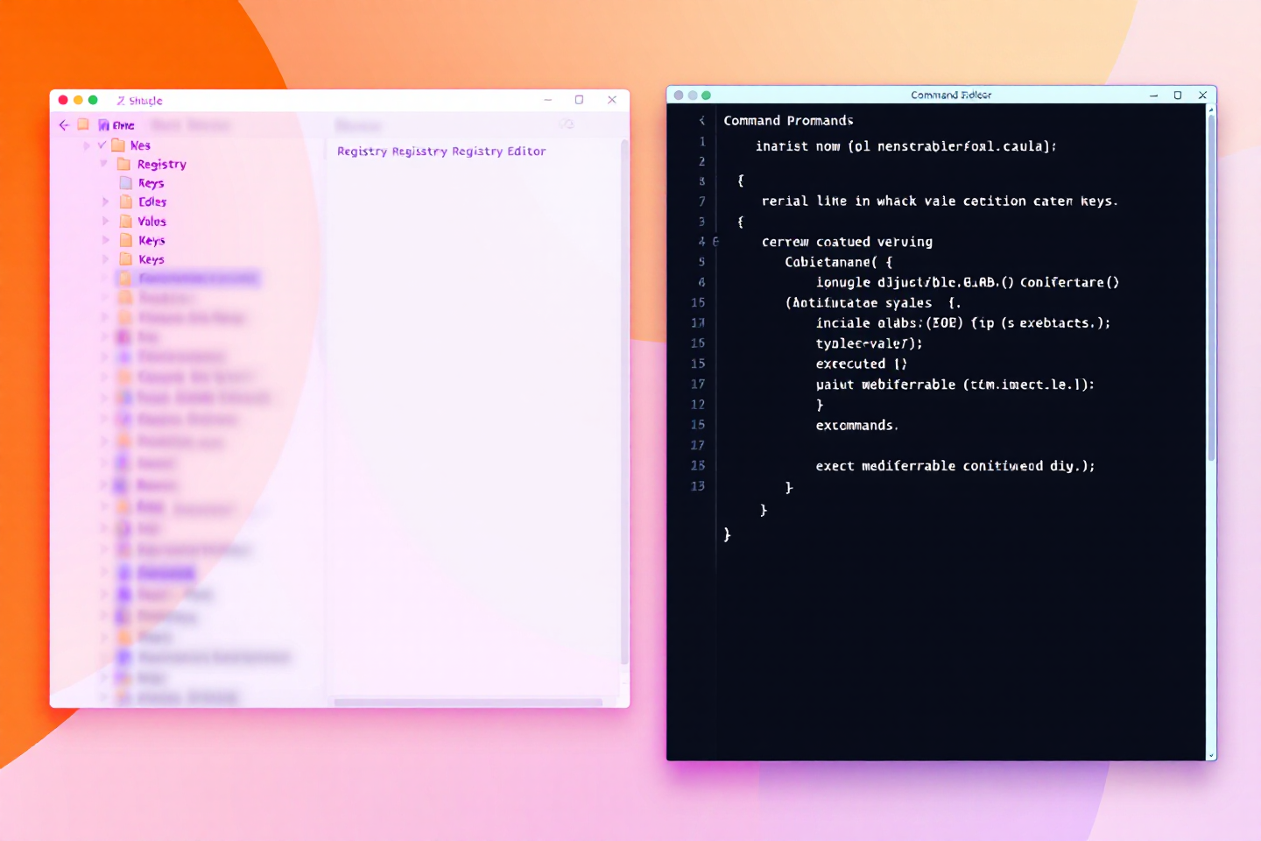Click the line 'cerrew coatued veruing'

tap(847, 242)
